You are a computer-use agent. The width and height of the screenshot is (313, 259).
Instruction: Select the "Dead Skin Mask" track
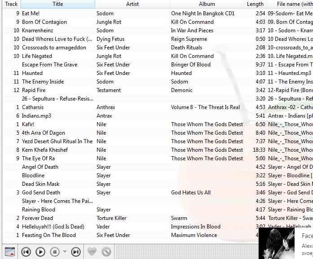click(41, 184)
